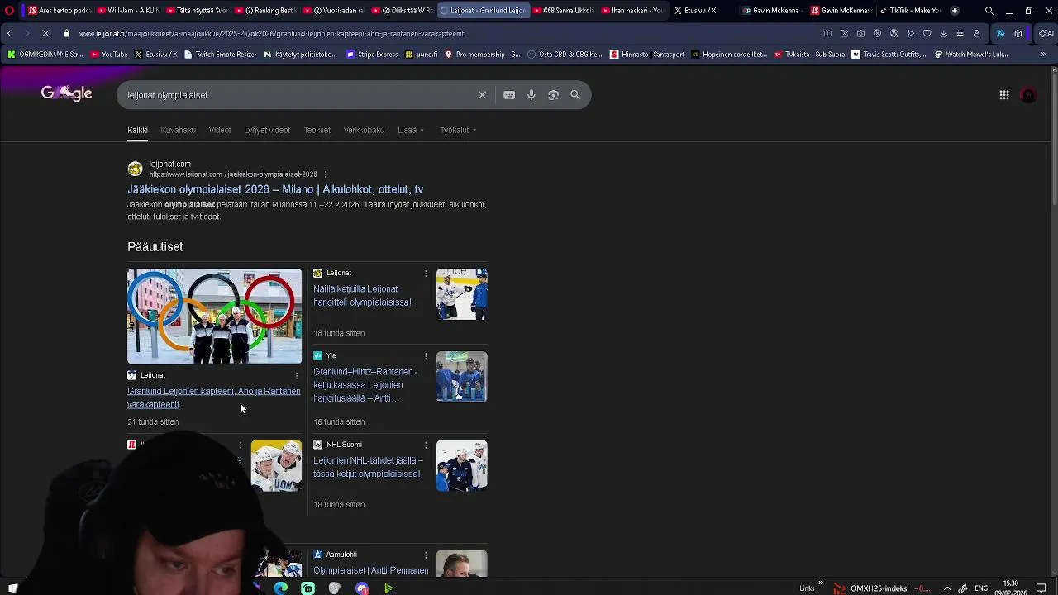Image resolution: width=1058 pixels, height=595 pixels.
Task: Go back to the previous page
Action: [x=9, y=34]
